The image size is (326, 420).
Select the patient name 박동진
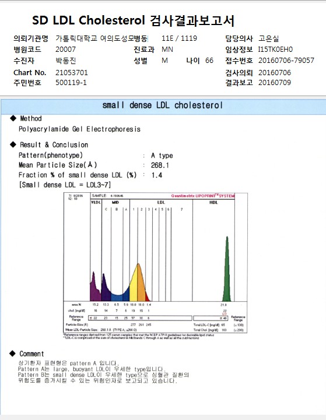click(x=66, y=61)
